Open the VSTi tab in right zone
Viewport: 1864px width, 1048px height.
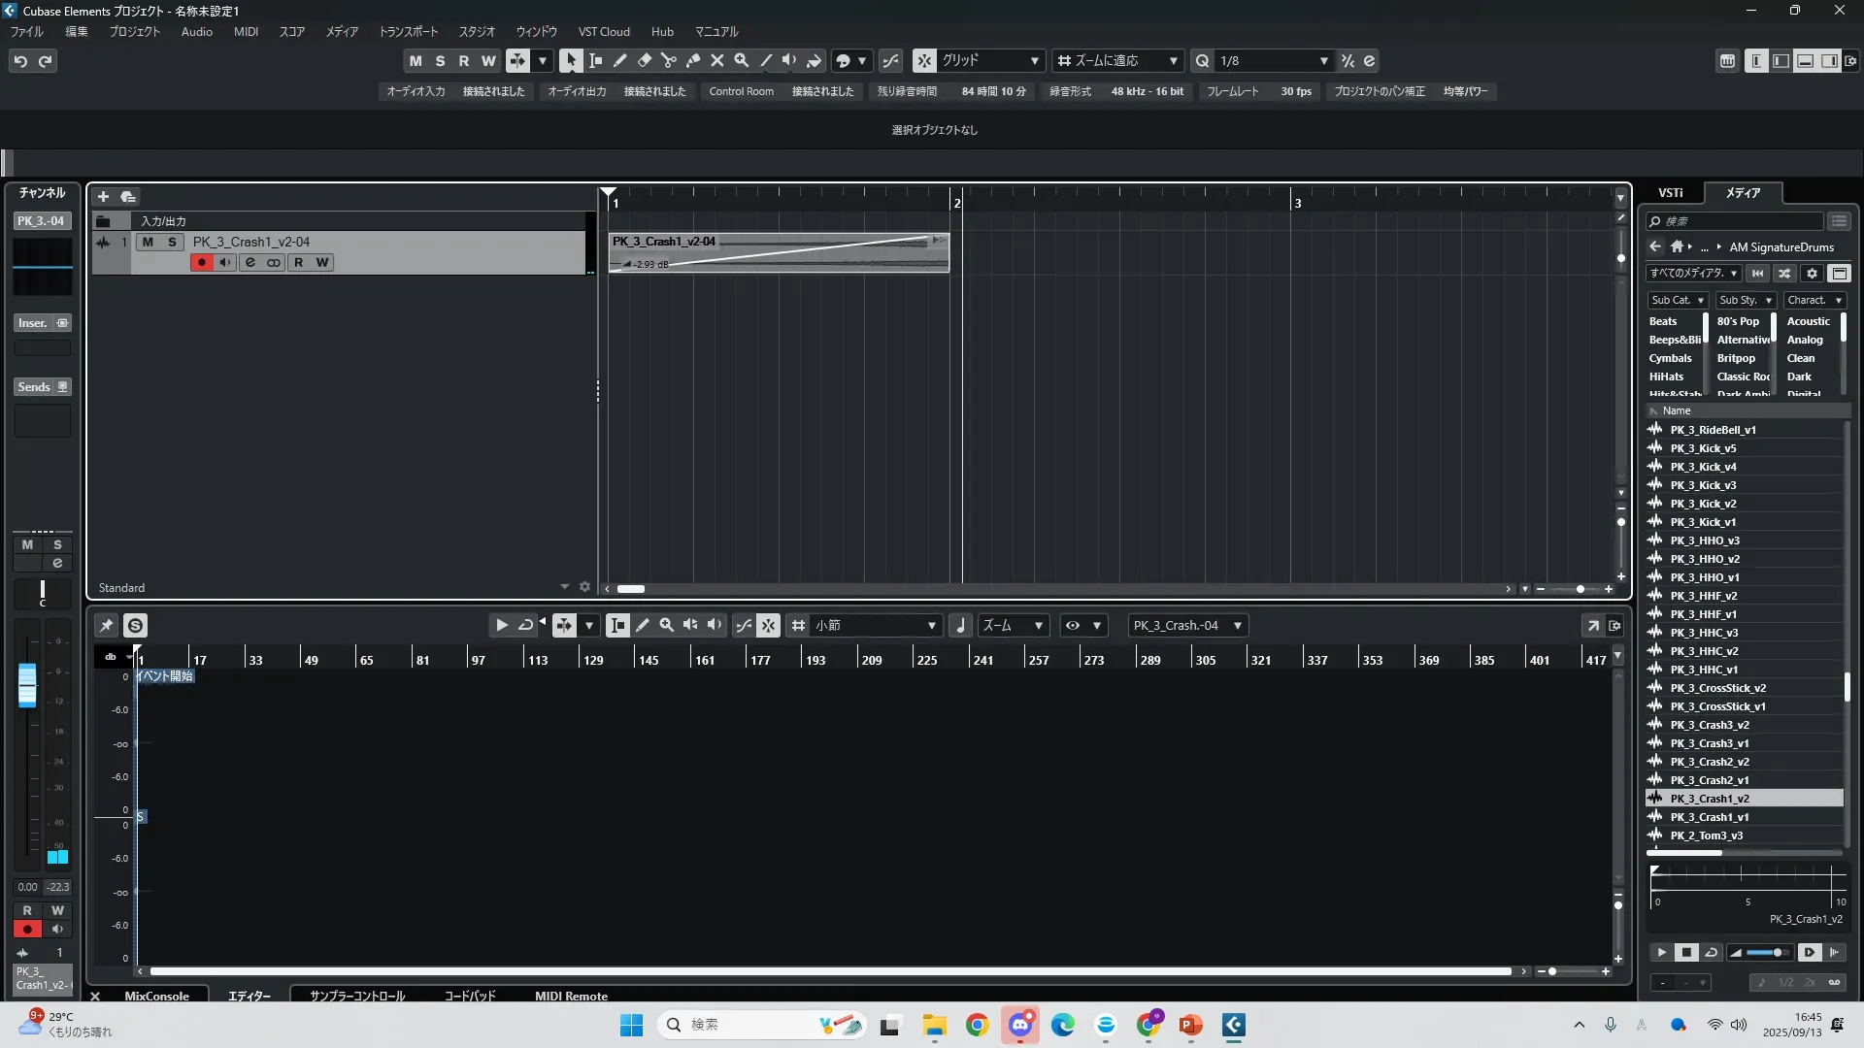pyautogui.click(x=1670, y=193)
